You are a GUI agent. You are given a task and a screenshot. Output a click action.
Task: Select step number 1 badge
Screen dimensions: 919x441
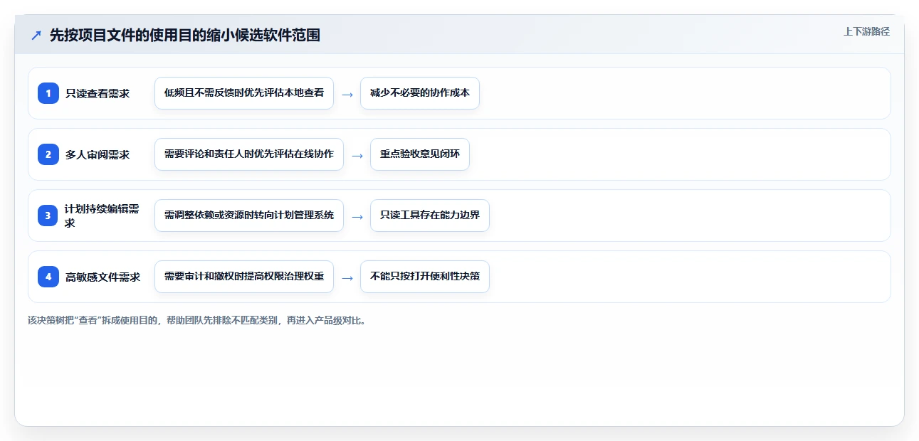point(48,93)
